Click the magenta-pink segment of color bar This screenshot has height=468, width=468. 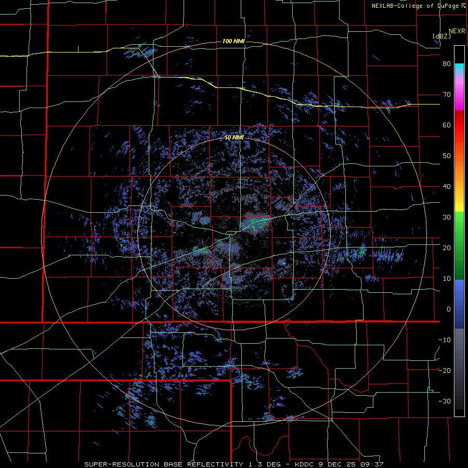point(459,94)
